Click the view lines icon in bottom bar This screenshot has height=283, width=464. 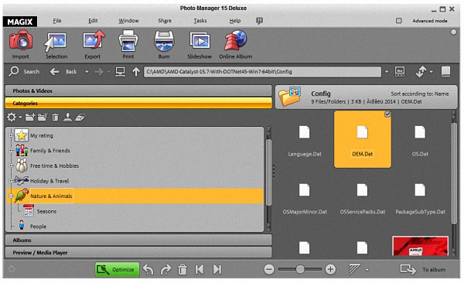pyautogui.click(x=354, y=269)
